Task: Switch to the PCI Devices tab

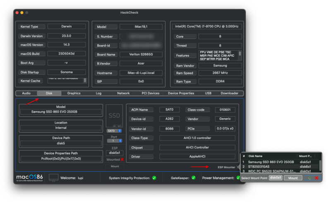Action: click(150, 94)
